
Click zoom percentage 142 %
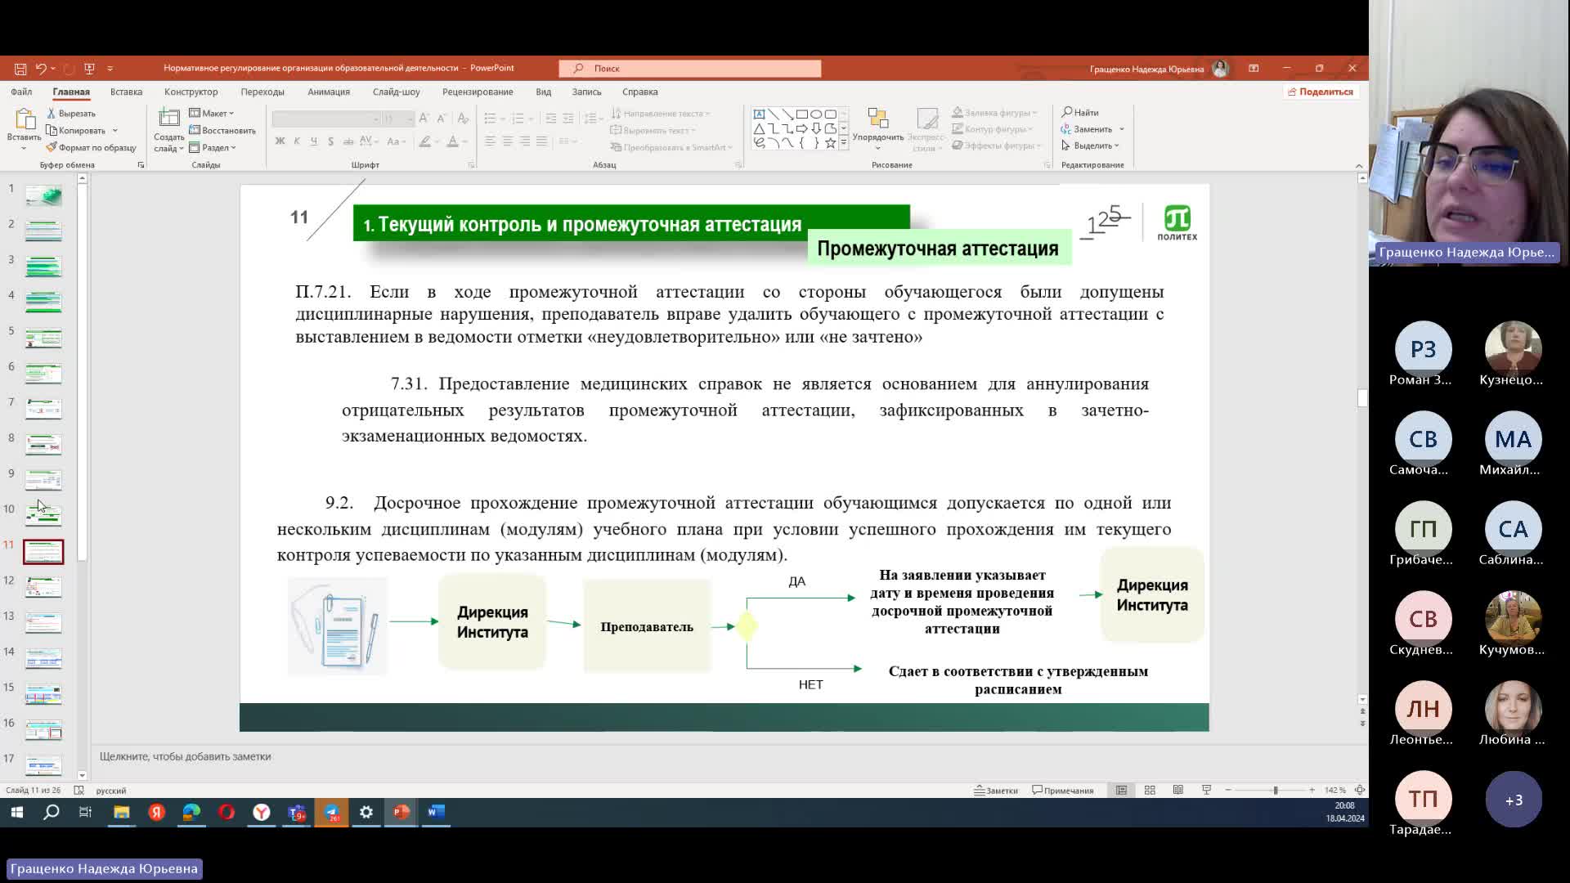tap(1334, 791)
